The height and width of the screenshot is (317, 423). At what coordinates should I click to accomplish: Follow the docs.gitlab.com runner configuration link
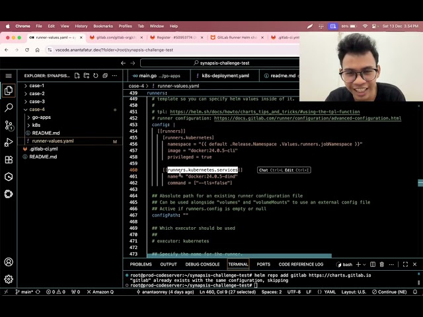coord(307,118)
